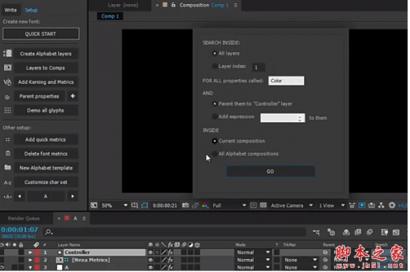Click the plus button beside Parent properties
Screen dimensions: 410x272
click(72, 96)
